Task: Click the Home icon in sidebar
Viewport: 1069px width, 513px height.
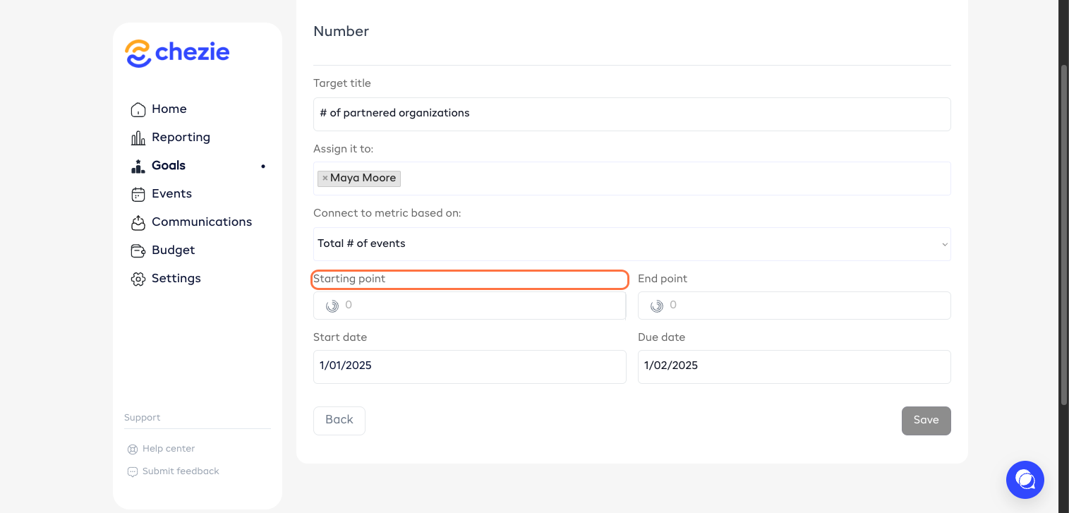Action: 138,109
